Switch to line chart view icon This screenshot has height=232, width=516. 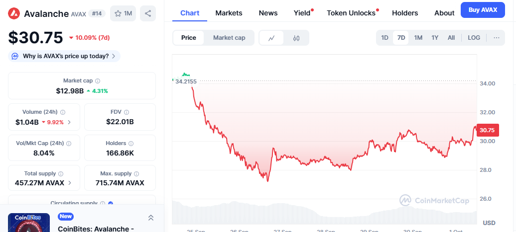271,38
